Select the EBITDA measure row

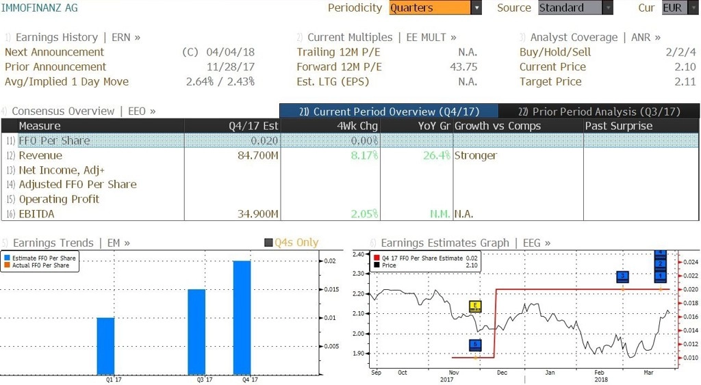[x=350, y=214]
